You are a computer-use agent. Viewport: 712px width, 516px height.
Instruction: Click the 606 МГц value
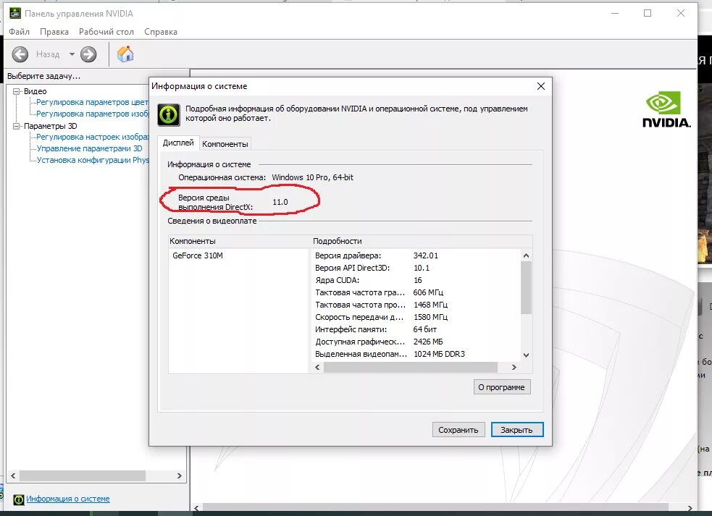(428, 292)
